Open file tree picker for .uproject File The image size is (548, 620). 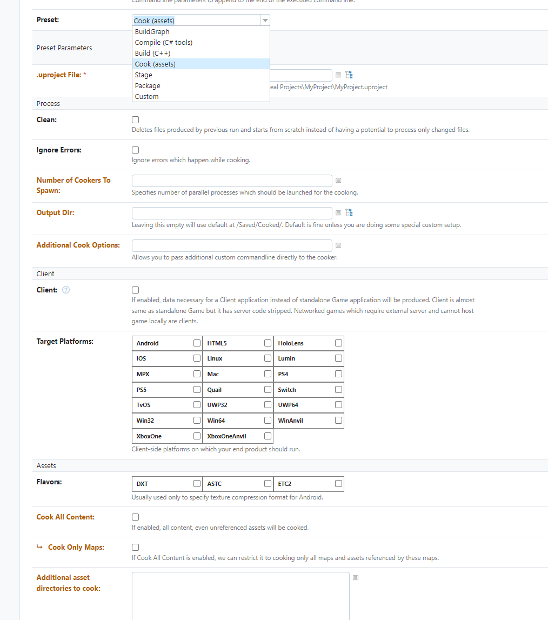coord(349,75)
